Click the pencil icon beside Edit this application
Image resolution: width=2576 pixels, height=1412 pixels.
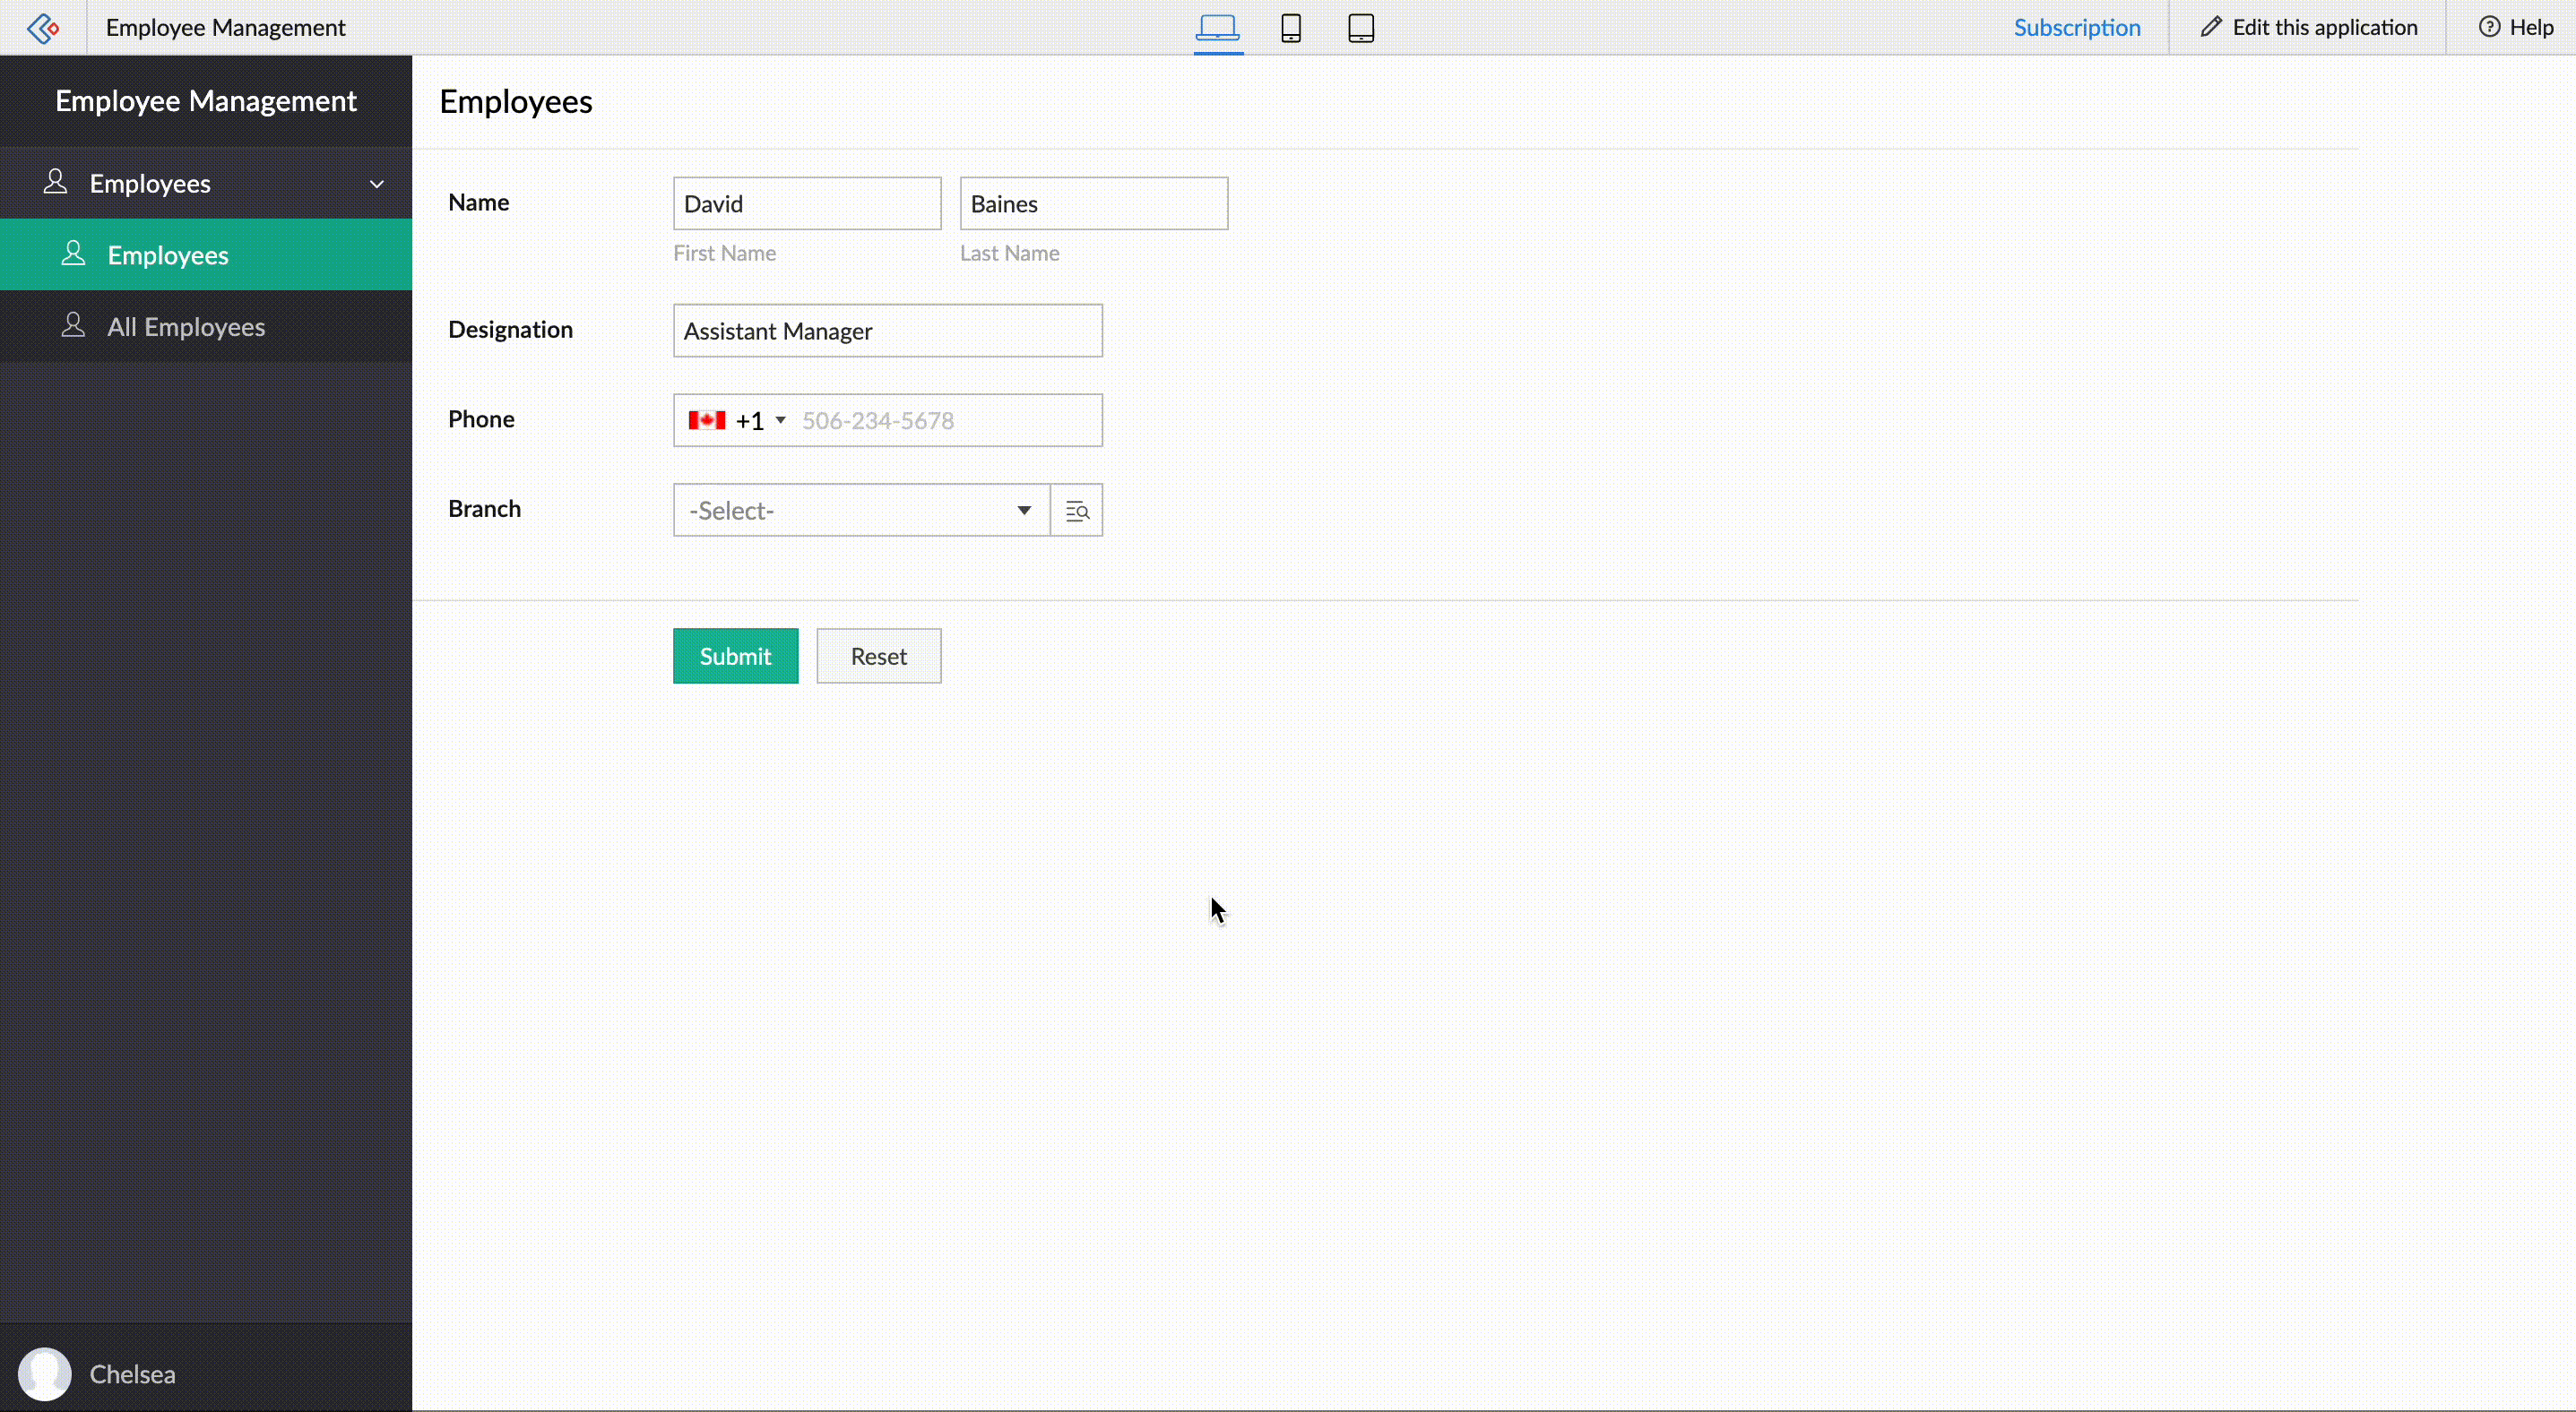(2211, 27)
